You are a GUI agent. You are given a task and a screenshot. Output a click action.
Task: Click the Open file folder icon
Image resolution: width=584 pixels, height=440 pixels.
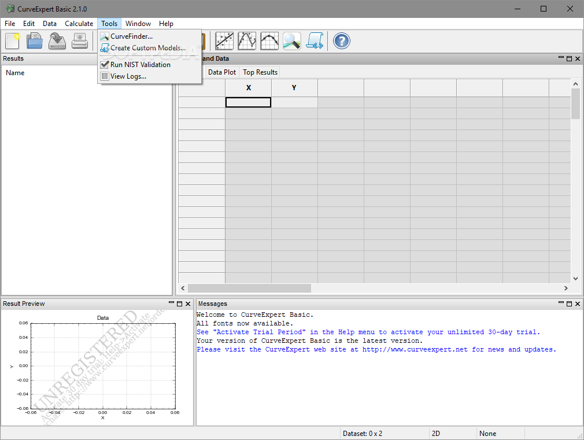pyautogui.click(x=35, y=41)
